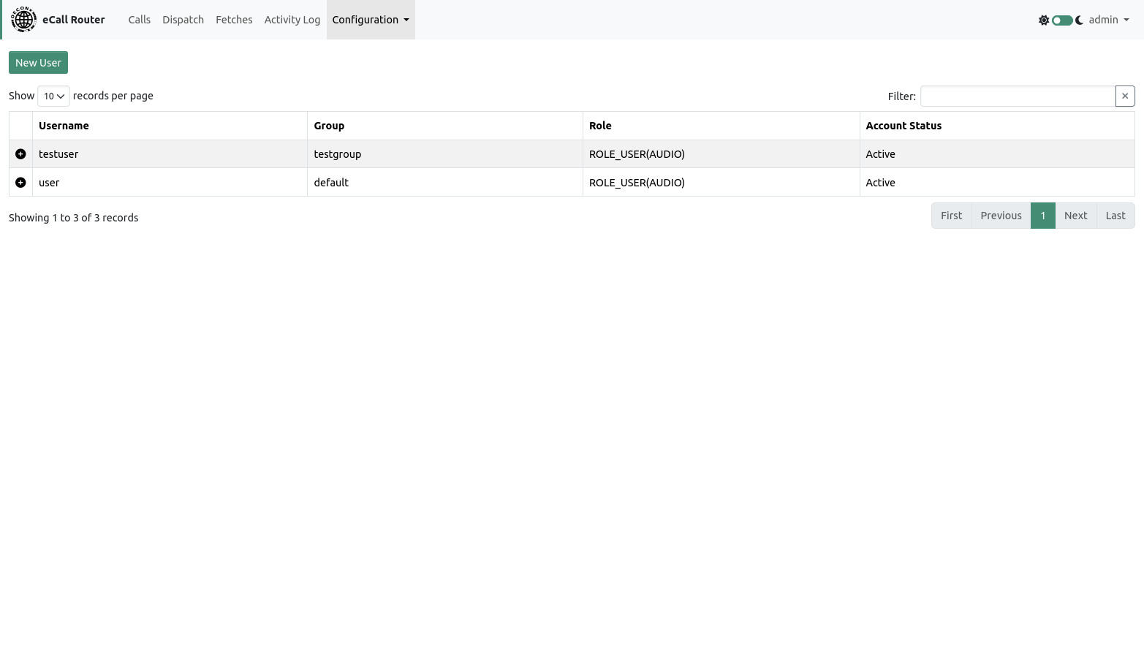Image resolution: width=1144 pixels, height=665 pixels.
Task: Expand the user row plus icon
Action: pos(20,183)
